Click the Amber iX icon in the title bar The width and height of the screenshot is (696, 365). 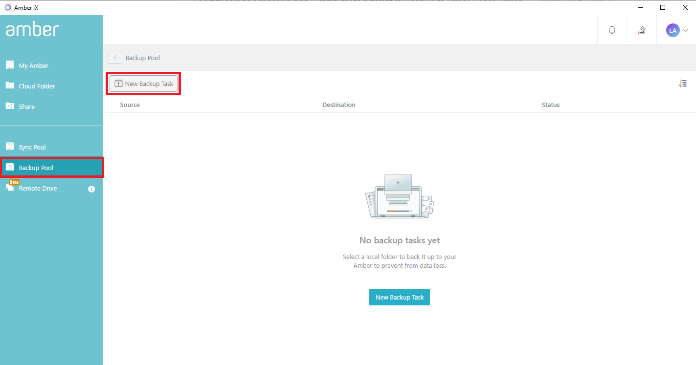7,7
